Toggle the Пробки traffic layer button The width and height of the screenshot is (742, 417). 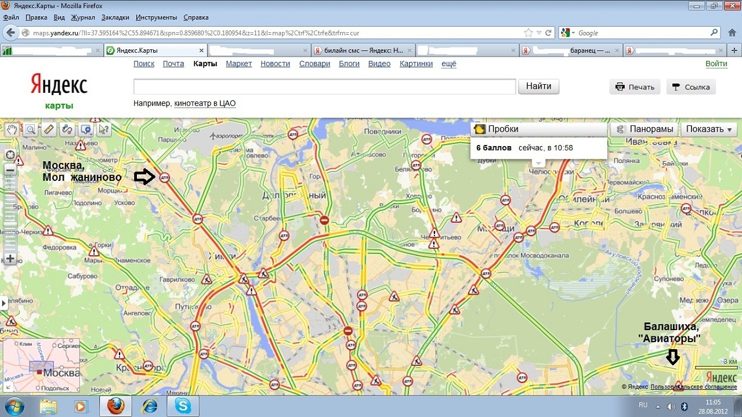[x=539, y=129]
